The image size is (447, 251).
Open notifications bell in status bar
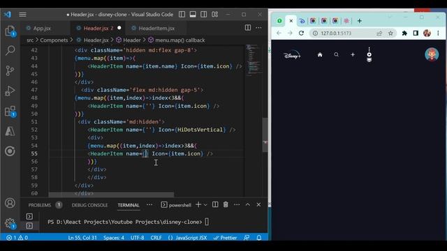click(x=259, y=238)
